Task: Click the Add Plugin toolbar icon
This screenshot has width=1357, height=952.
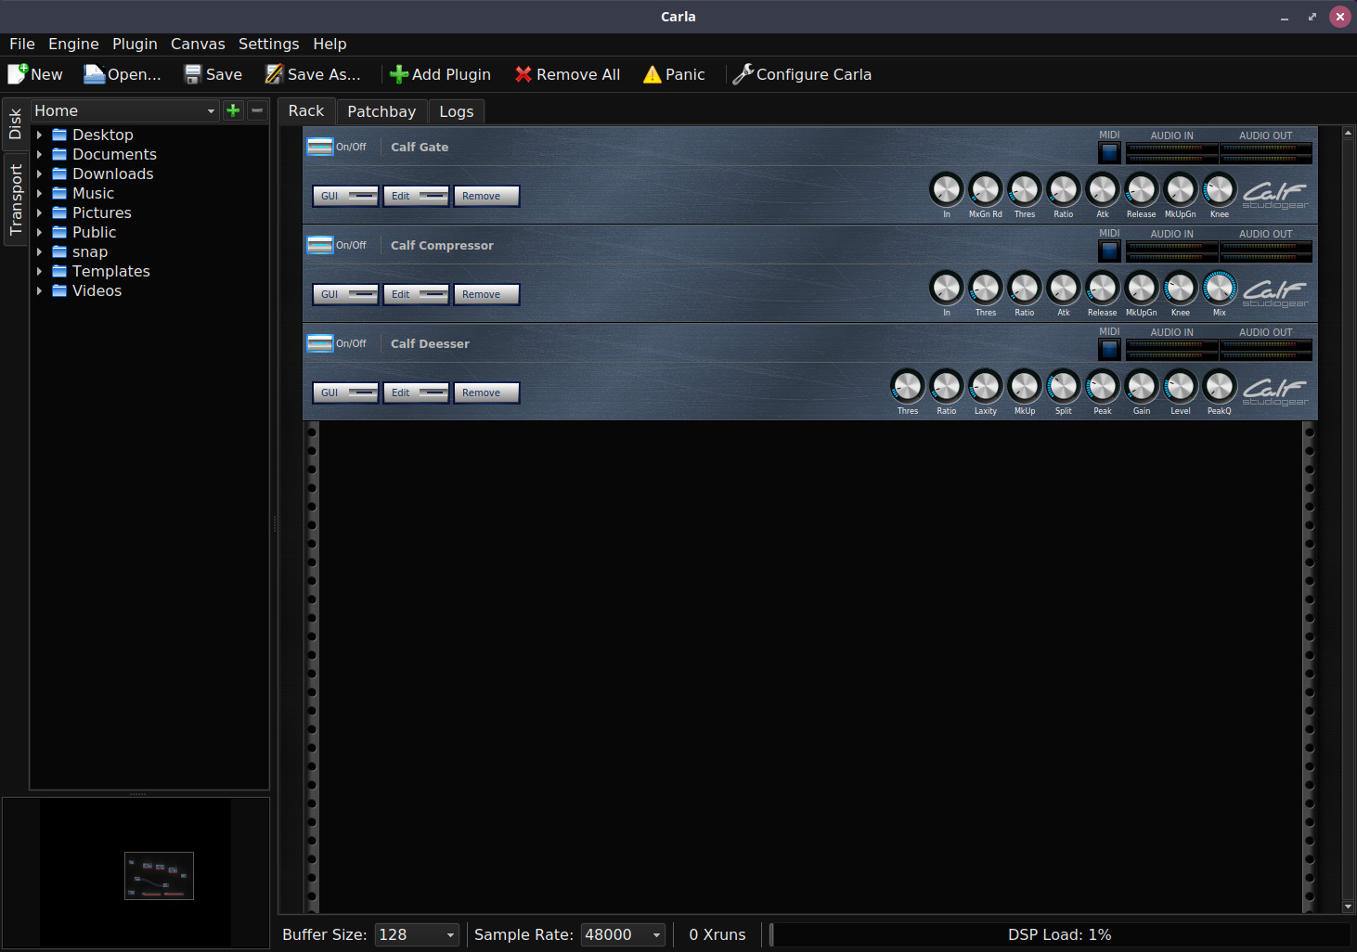Action: click(x=399, y=74)
